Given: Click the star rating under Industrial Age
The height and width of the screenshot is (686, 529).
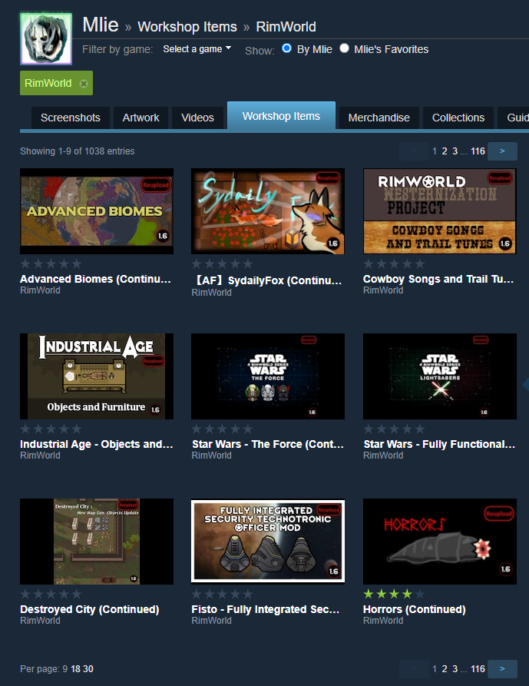Looking at the screenshot, I should [51, 429].
